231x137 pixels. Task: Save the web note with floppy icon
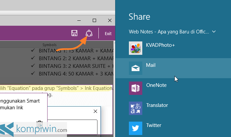pyautogui.click(x=74, y=33)
